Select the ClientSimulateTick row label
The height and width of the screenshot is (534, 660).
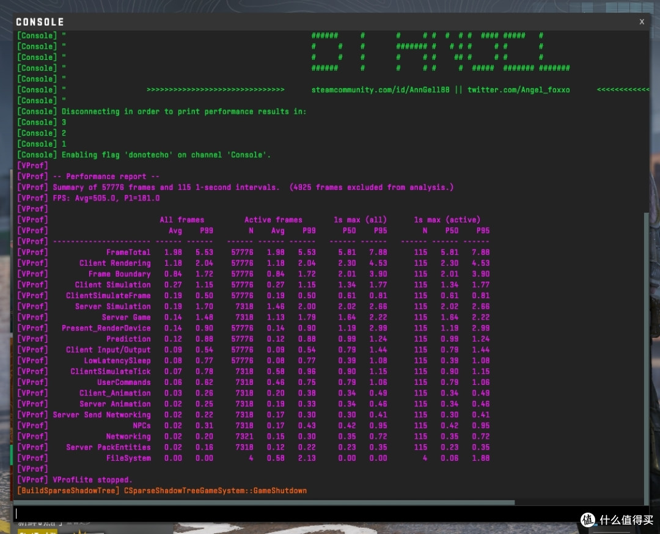pos(110,371)
